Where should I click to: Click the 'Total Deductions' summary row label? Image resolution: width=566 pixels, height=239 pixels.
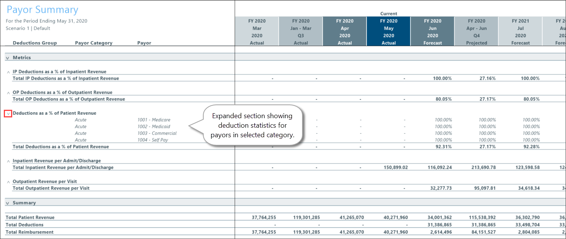24,225
